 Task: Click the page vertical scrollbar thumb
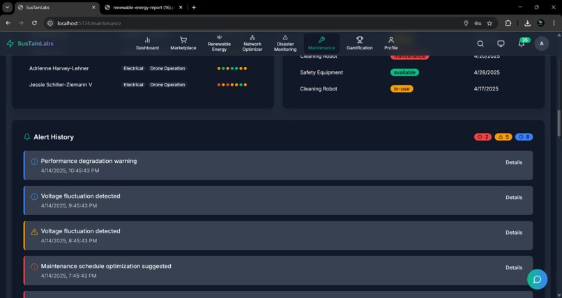pyautogui.click(x=559, y=123)
